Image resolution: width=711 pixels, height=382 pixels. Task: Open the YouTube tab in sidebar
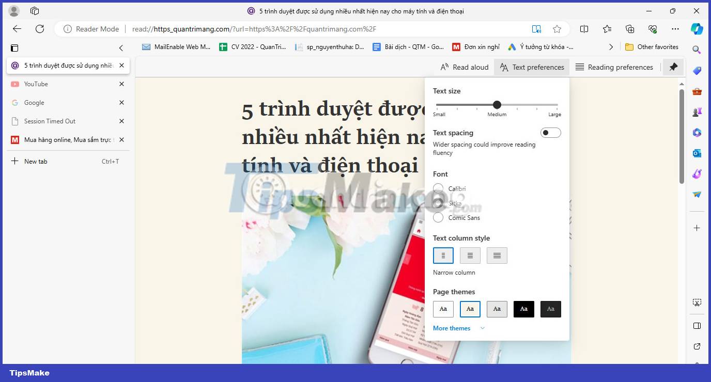click(x=36, y=84)
